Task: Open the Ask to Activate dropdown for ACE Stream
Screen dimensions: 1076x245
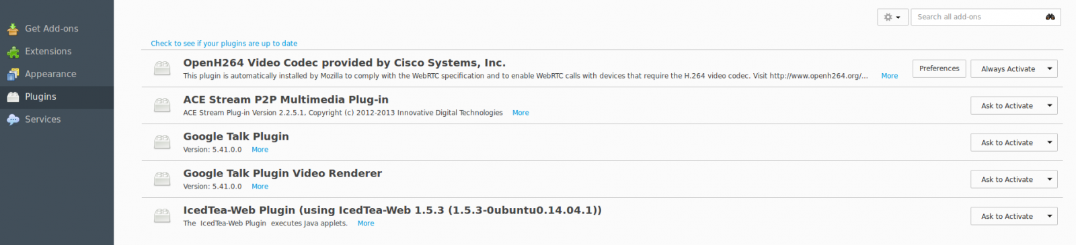Action: click(1013, 105)
